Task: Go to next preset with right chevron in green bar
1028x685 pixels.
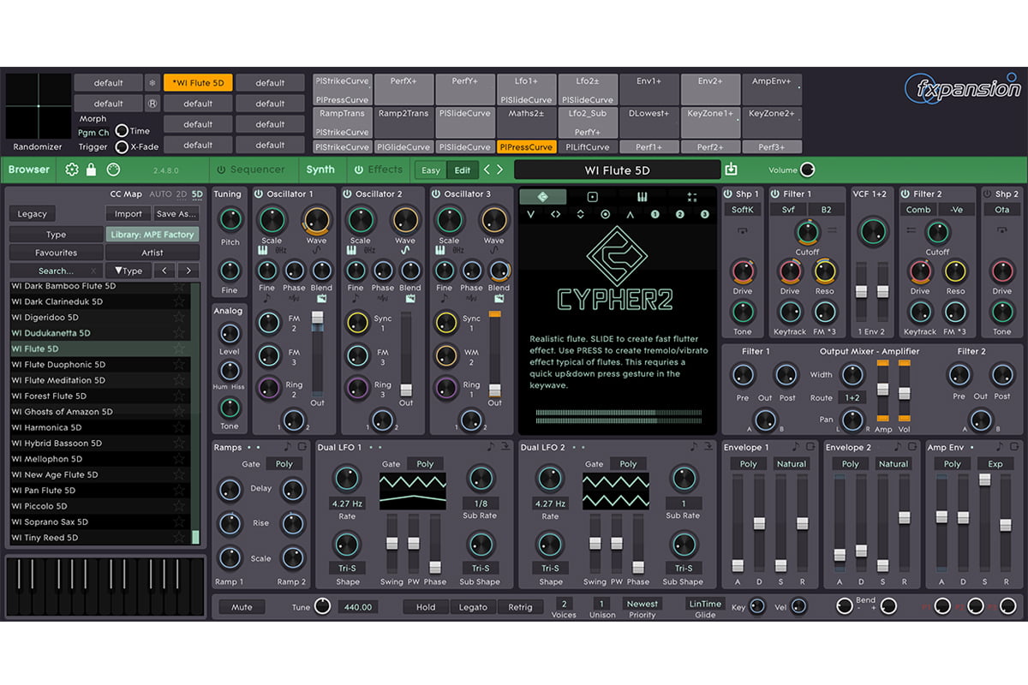Action: (500, 170)
